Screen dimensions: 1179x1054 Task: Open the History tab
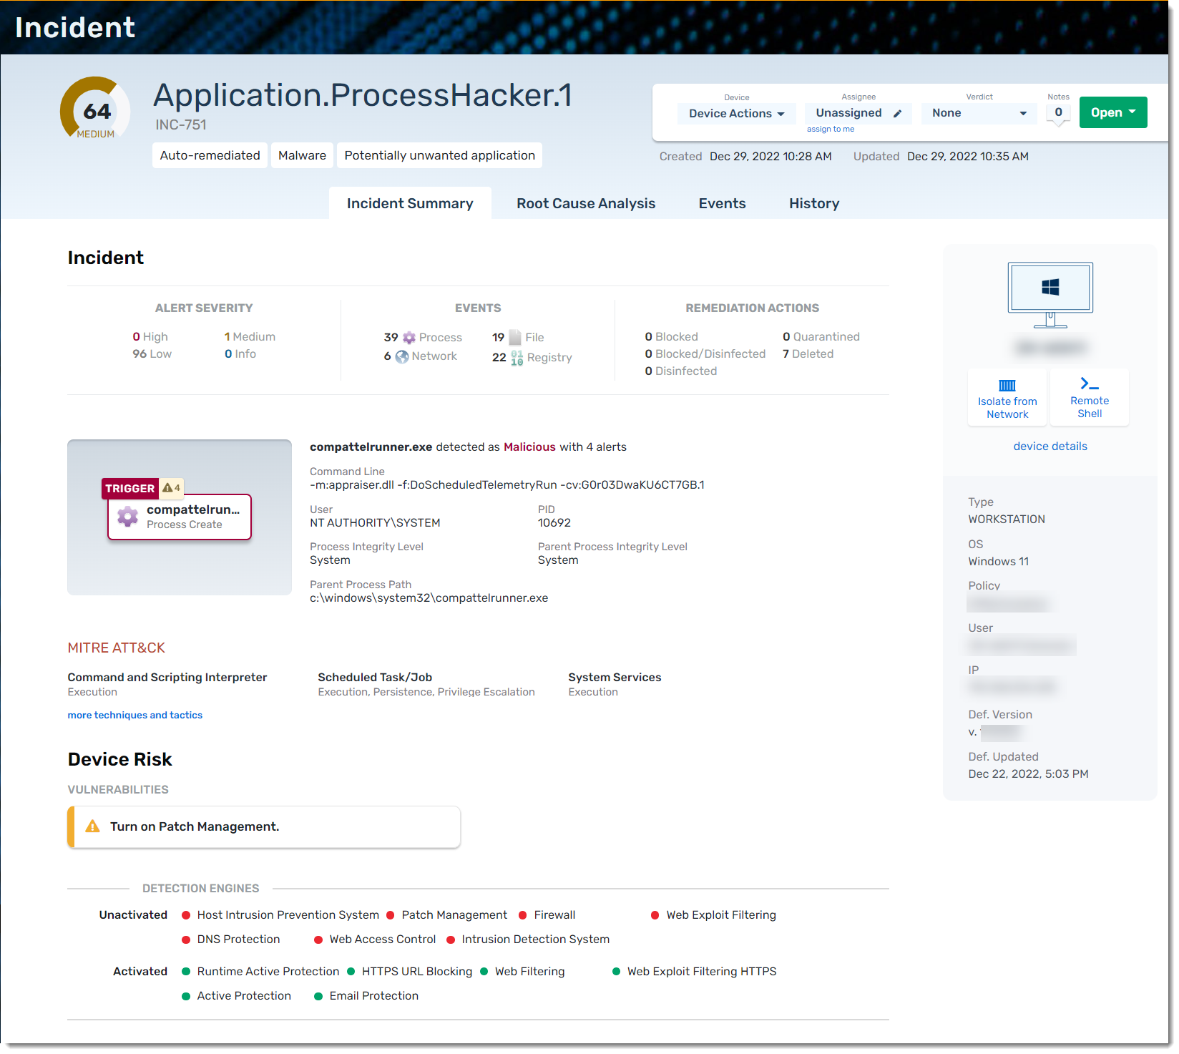pyautogui.click(x=814, y=203)
